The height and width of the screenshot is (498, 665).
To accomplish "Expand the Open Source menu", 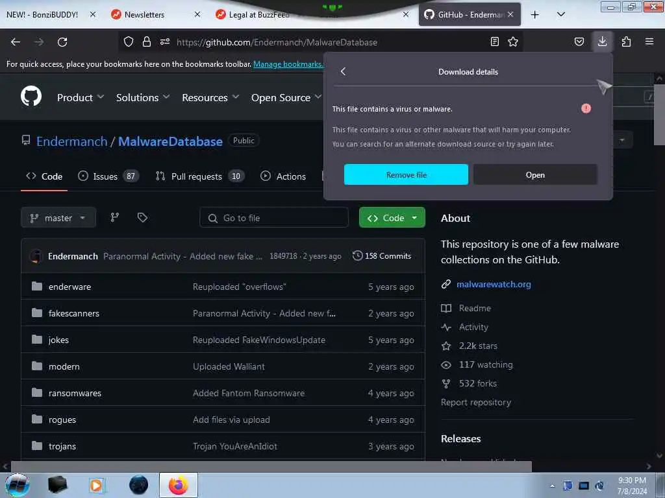I will [286, 97].
